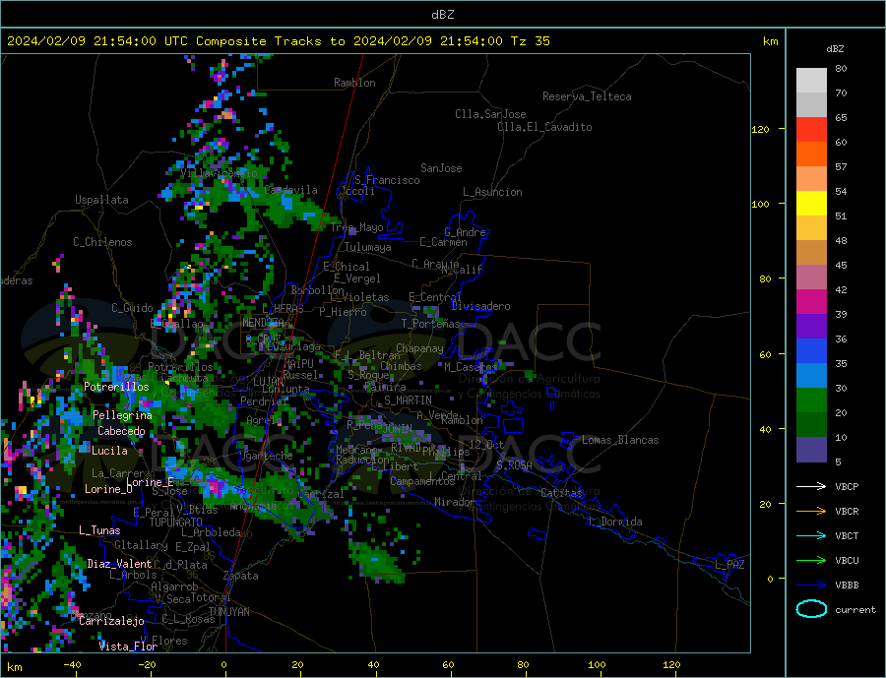
Task: Click the Pellegrina place label
Action: [123, 415]
